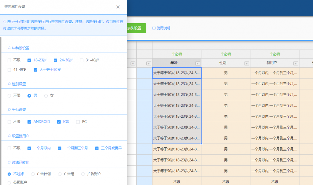Uncheck the IOS platform checkbox
Screen dimensions: 313x185
[x=59, y=122]
